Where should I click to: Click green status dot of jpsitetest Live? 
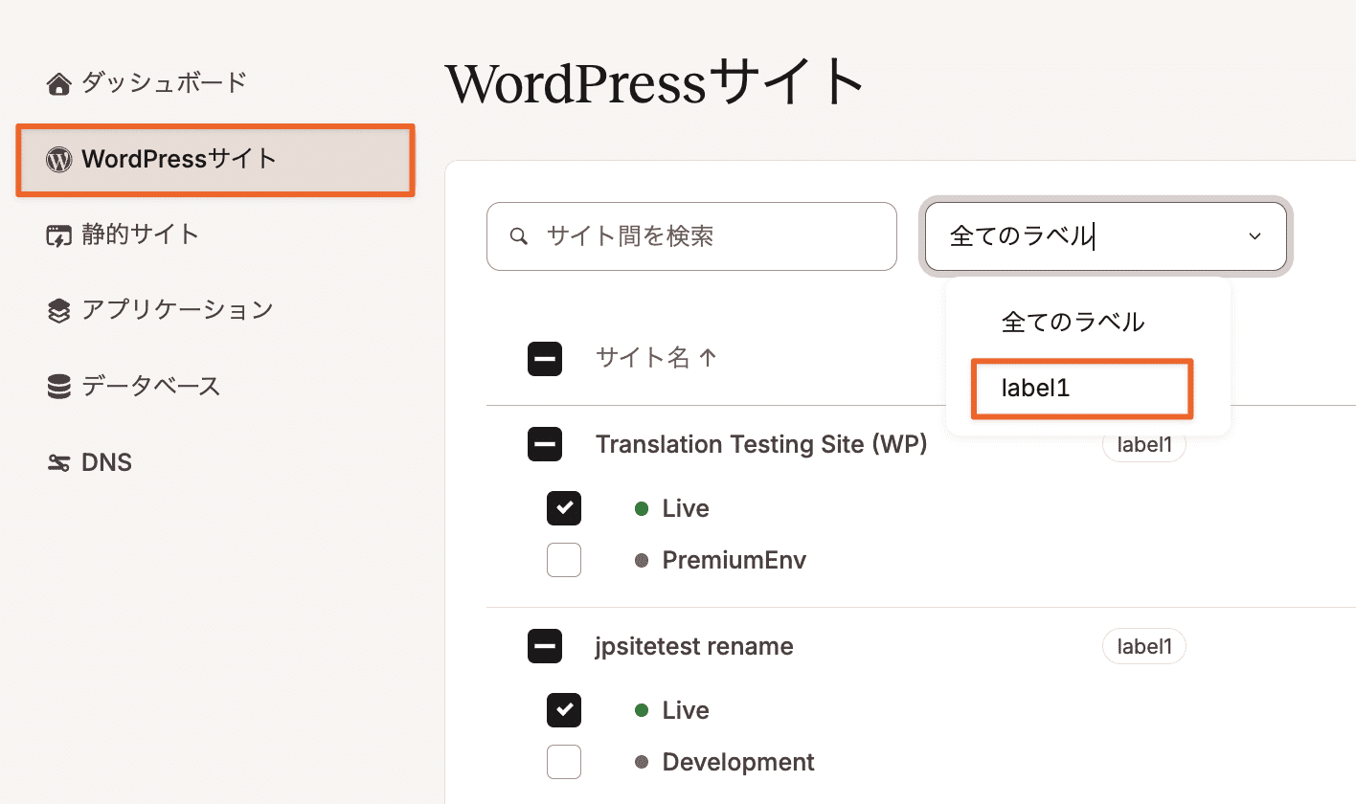point(642,710)
